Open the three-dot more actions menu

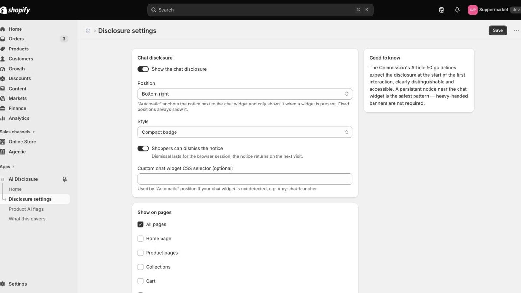pyautogui.click(x=516, y=30)
